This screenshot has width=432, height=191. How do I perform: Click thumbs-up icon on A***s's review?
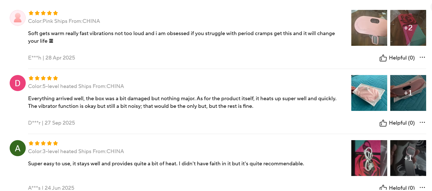pyautogui.click(x=383, y=188)
